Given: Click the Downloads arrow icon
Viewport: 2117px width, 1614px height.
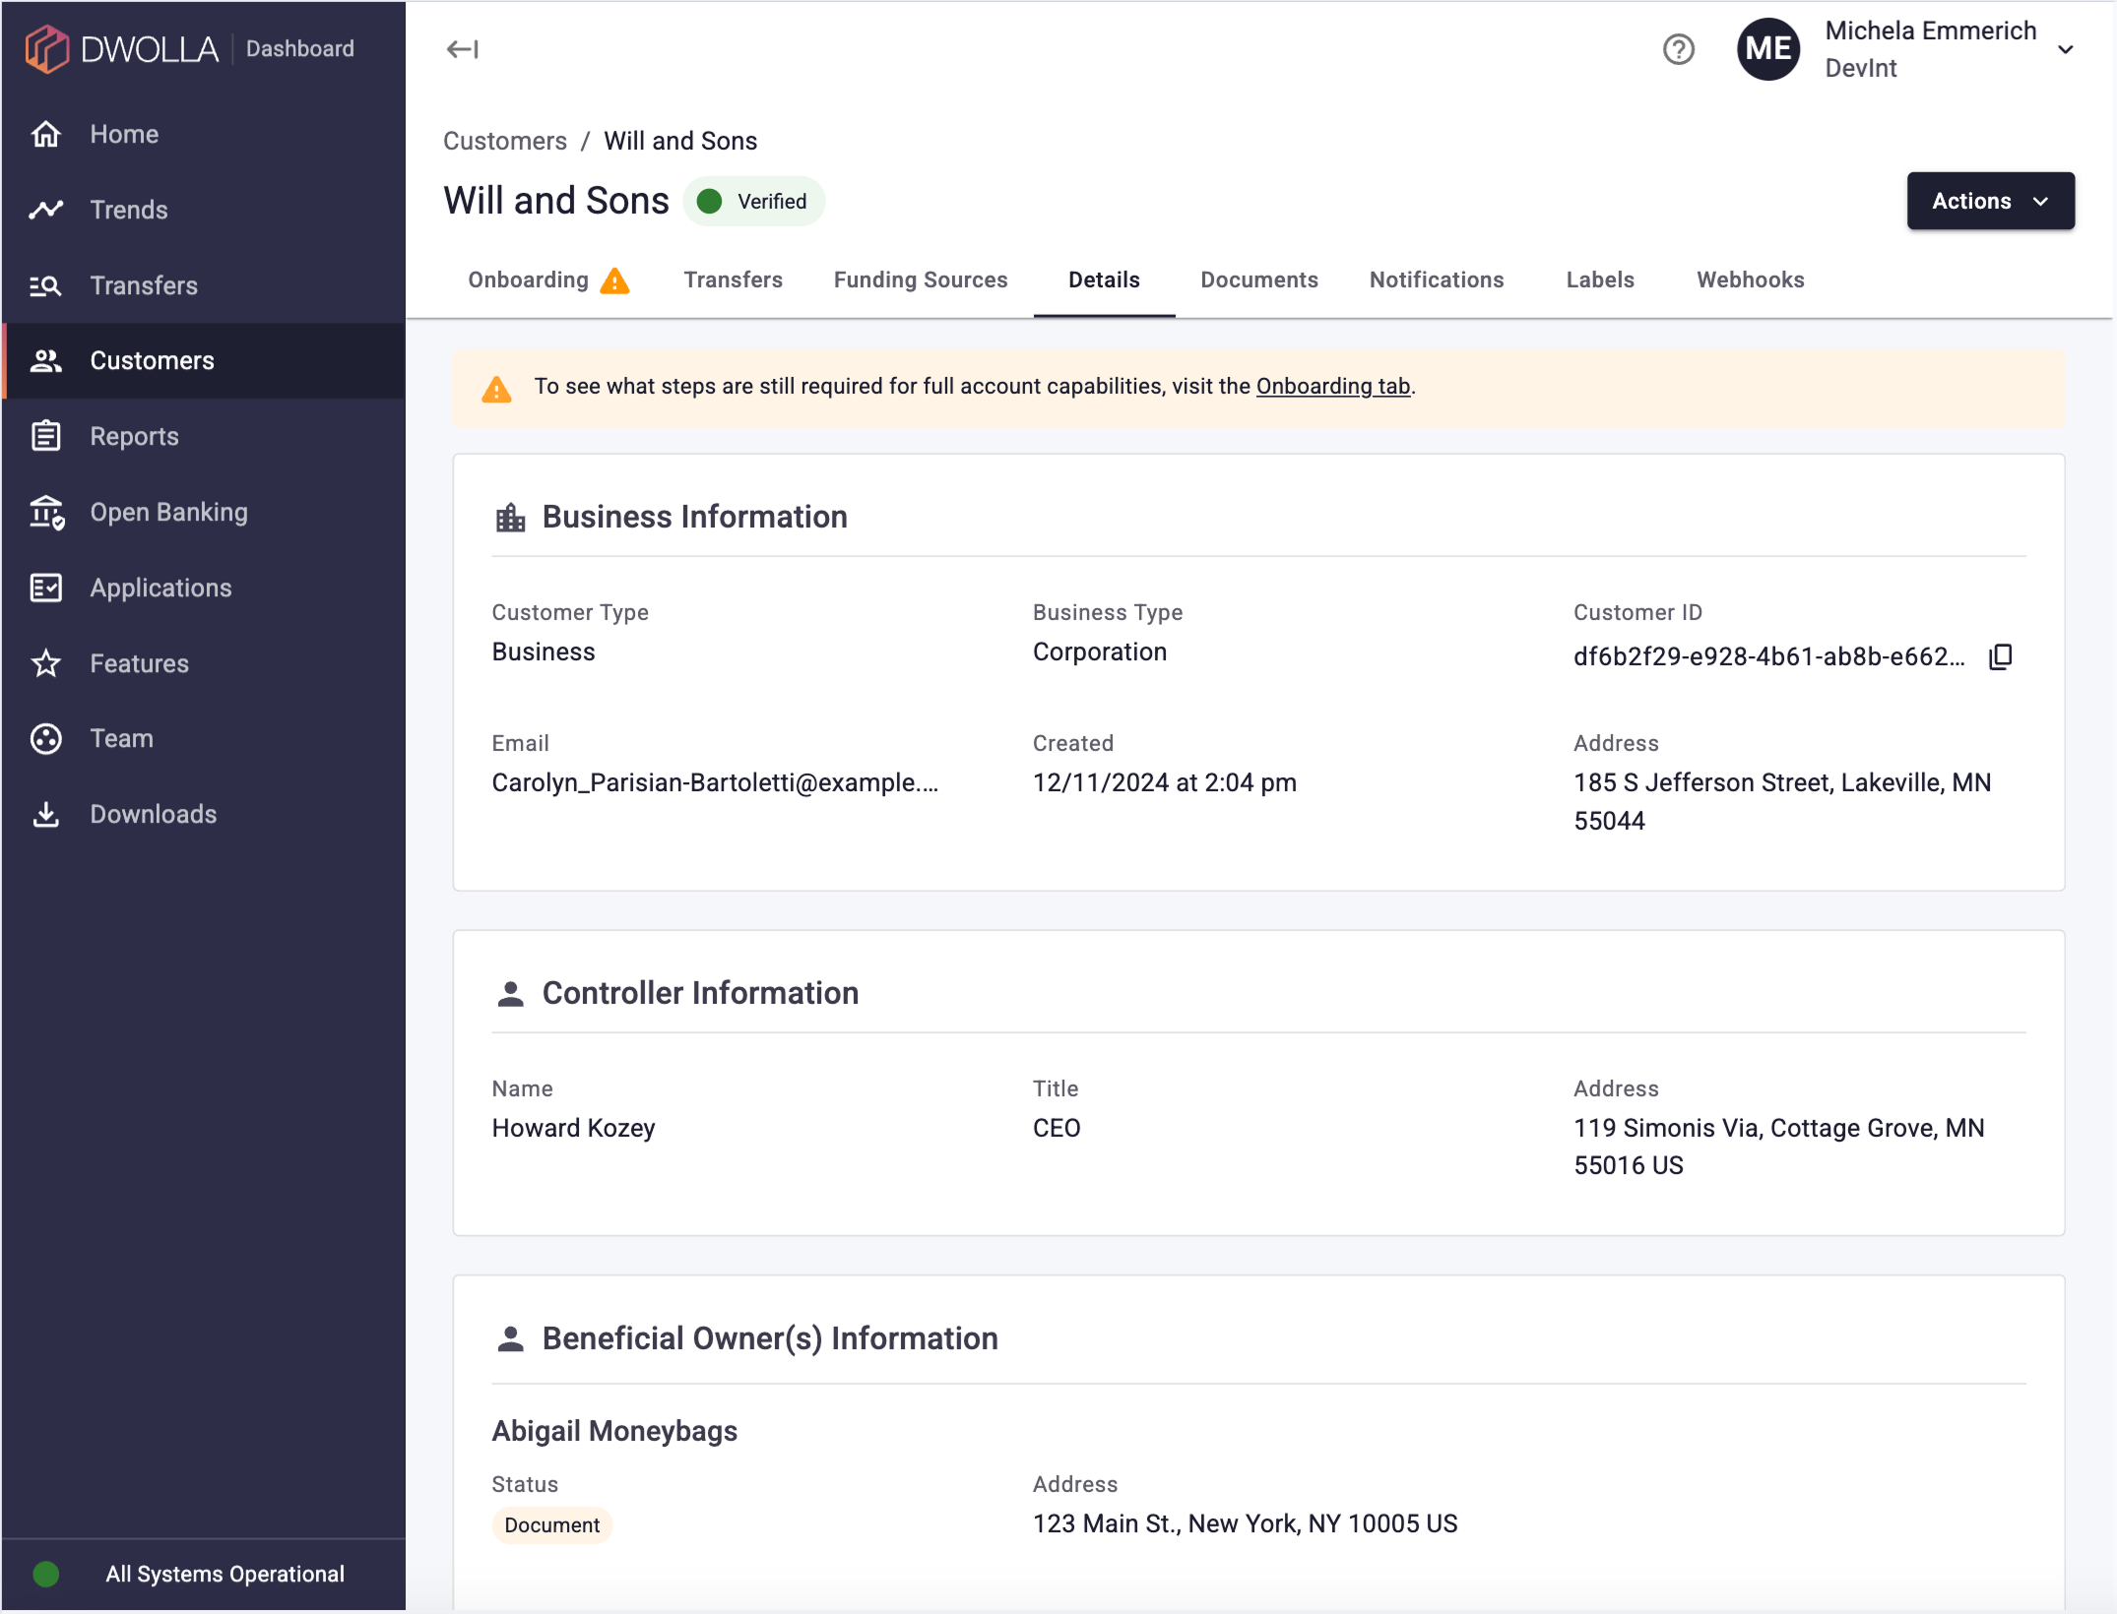Looking at the screenshot, I should click(46, 814).
